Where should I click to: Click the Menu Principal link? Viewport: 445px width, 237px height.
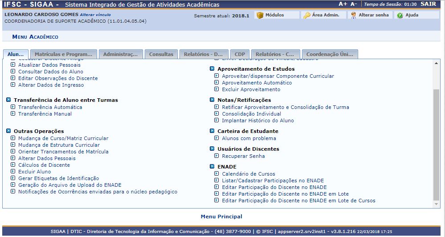pos(221,217)
